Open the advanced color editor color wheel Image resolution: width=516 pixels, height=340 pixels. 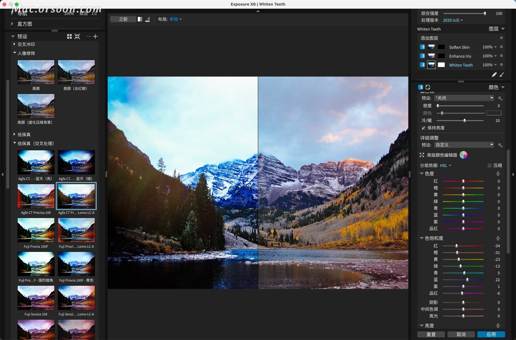[463, 155]
